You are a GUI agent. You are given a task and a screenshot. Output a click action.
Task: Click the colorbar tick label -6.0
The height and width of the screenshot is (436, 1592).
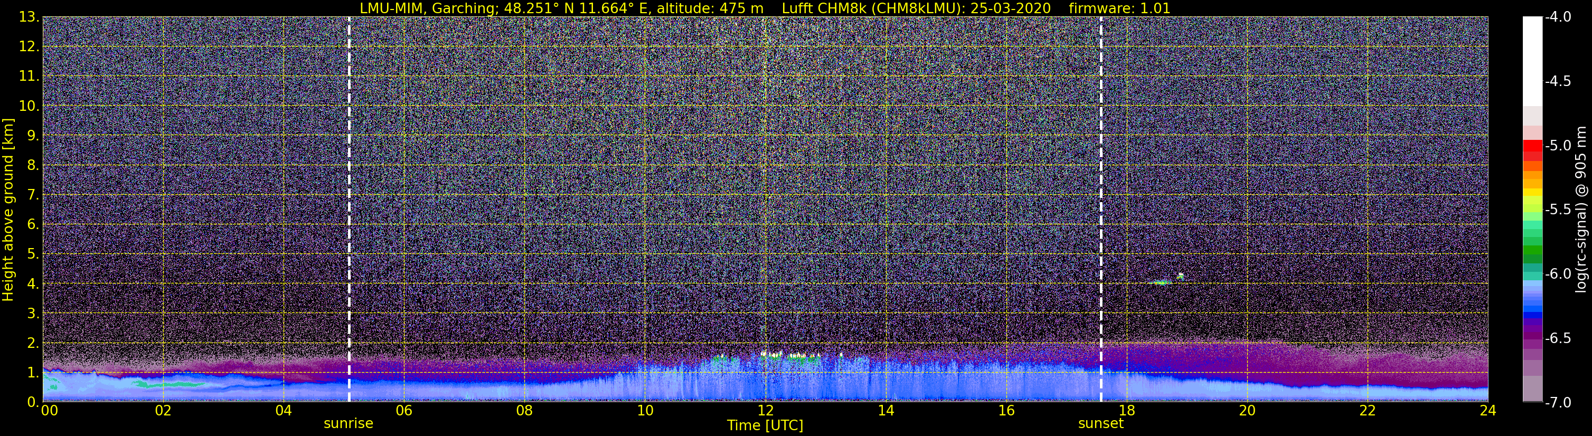(x=1558, y=274)
